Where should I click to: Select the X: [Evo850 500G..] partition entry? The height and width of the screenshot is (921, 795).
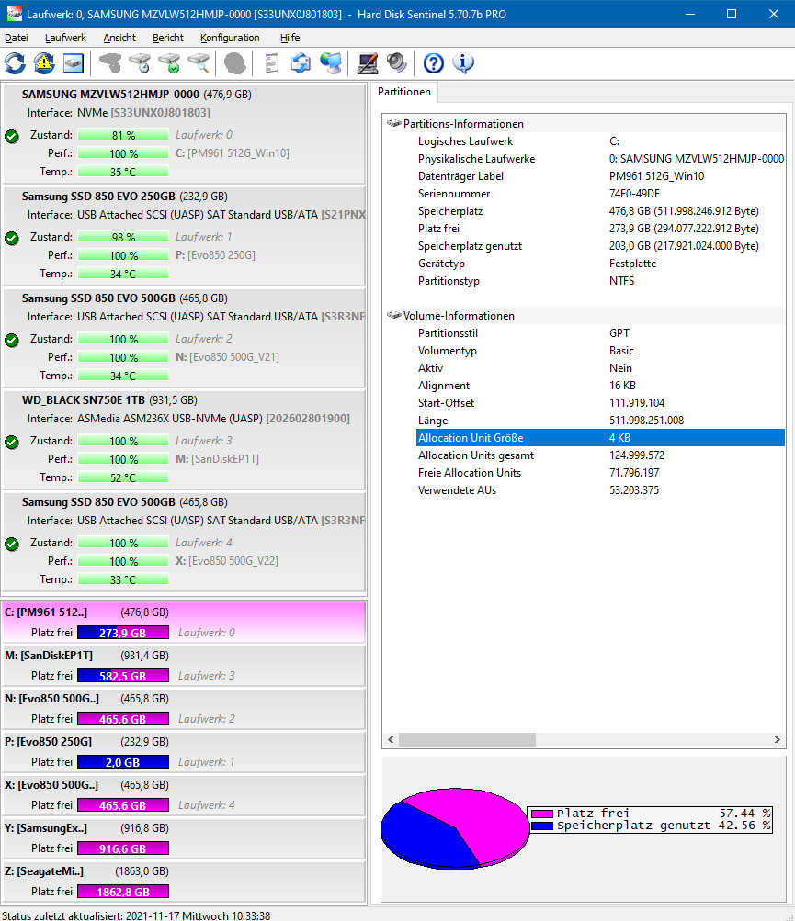click(x=184, y=794)
